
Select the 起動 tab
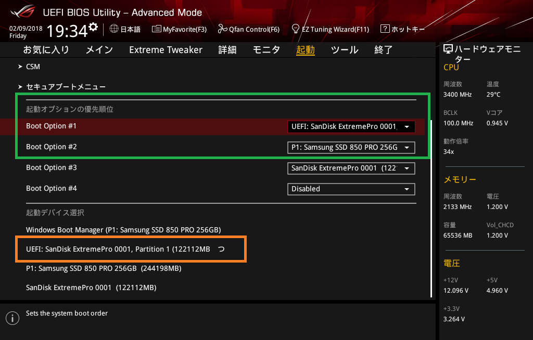[305, 49]
